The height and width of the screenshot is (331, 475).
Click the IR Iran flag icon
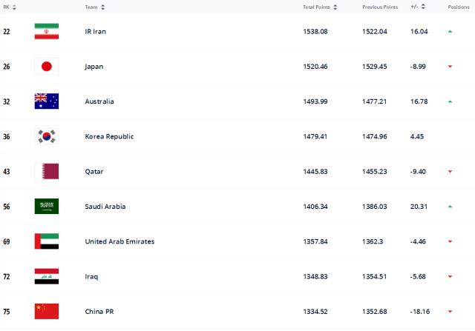[46, 31]
